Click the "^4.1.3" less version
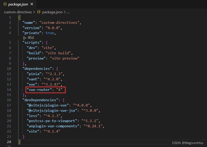Viewport: 207px width, 147px height. tap(52, 116)
